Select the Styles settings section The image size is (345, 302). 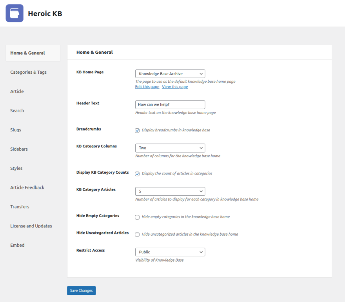tap(16, 168)
